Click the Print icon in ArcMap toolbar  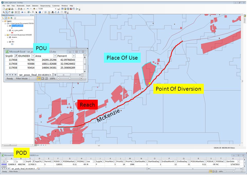tap(12, 9)
